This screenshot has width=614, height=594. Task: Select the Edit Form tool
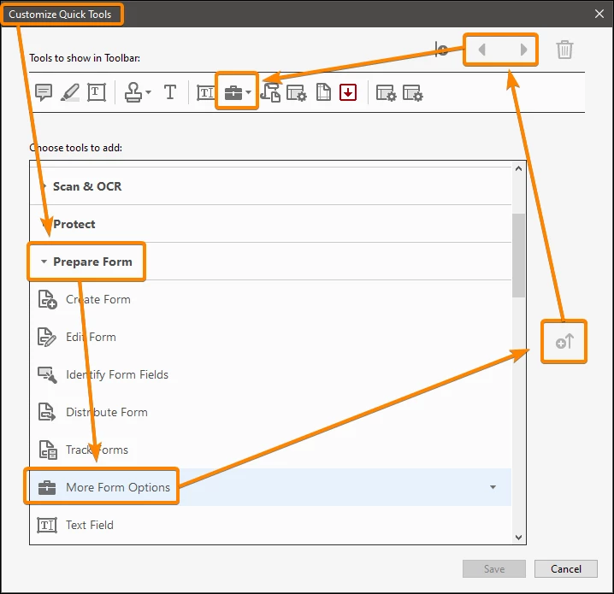(x=270, y=337)
